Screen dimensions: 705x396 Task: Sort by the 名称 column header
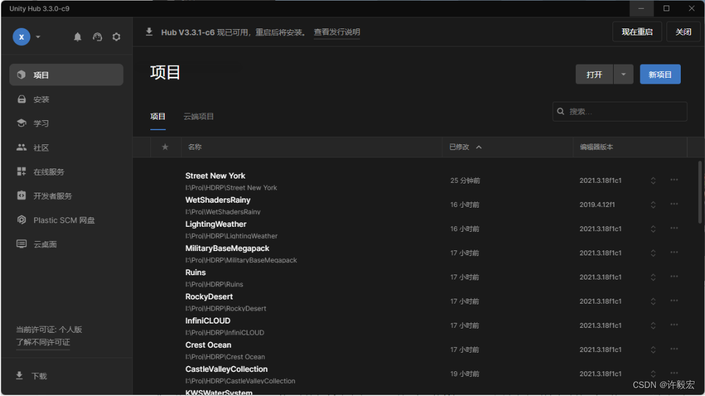pos(194,147)
